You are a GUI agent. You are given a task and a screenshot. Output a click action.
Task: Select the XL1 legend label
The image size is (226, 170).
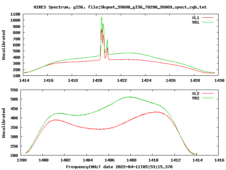pyautogui.click(x=195, y=18)
